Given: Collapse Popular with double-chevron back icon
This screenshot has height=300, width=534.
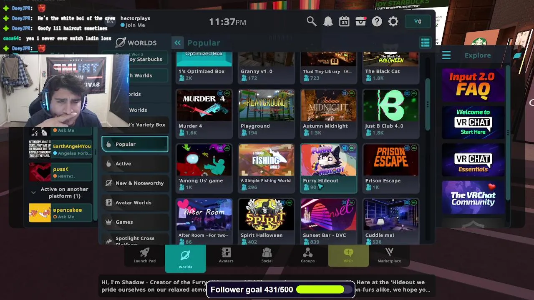Looking at the screenshot, I should point(178,42).
